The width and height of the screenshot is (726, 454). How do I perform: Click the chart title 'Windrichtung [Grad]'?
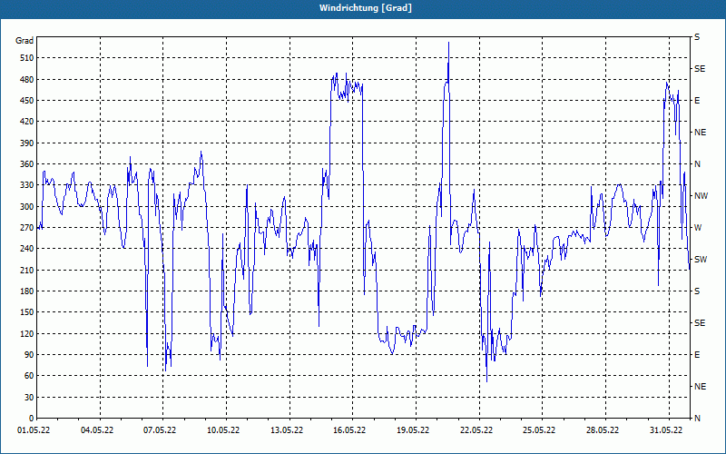(x=366, y=8)
